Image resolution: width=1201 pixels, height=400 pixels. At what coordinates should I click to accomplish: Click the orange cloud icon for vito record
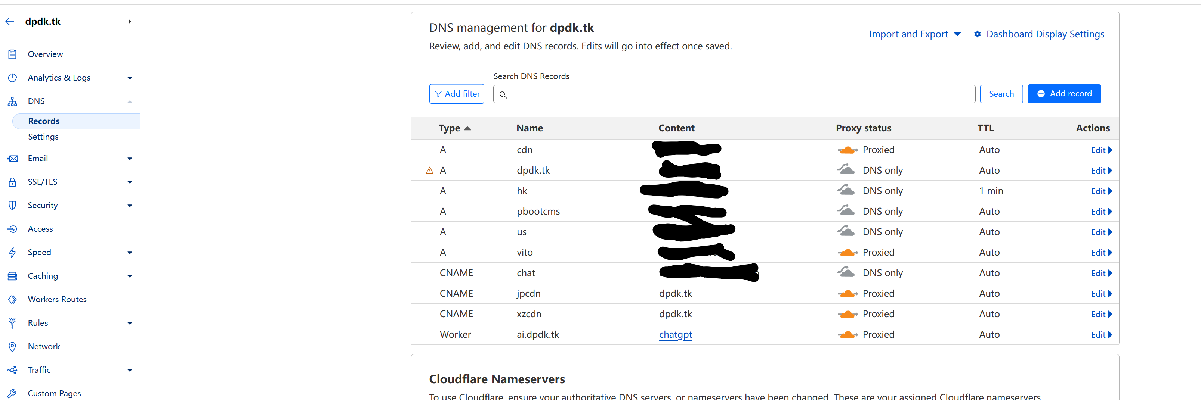848,252
